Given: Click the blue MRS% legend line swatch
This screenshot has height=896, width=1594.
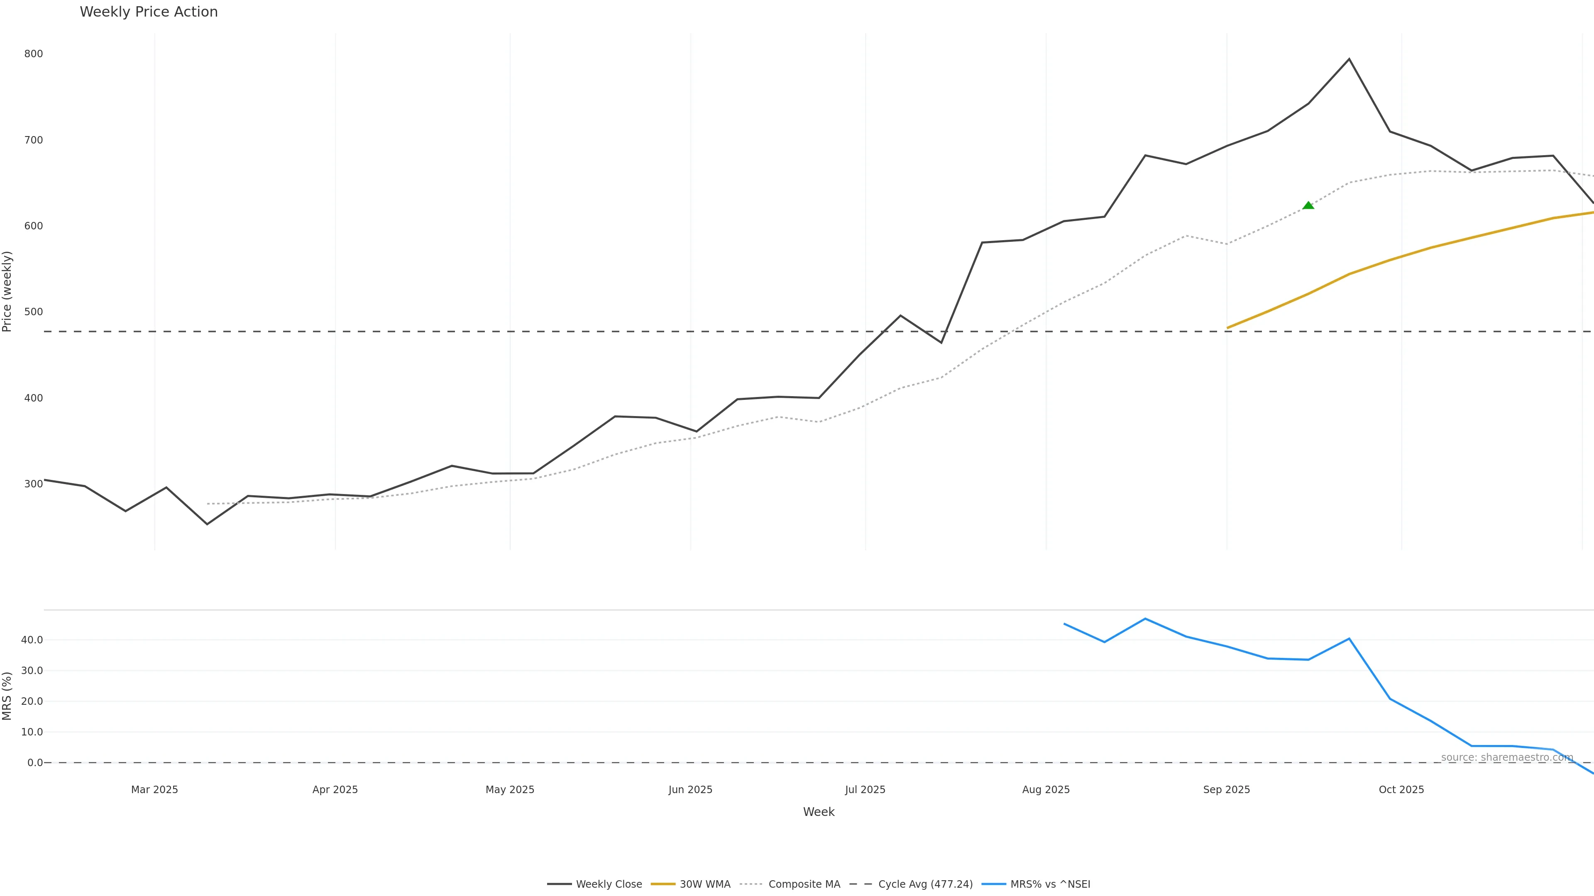Looking at the screenshot, I should 993,884.
